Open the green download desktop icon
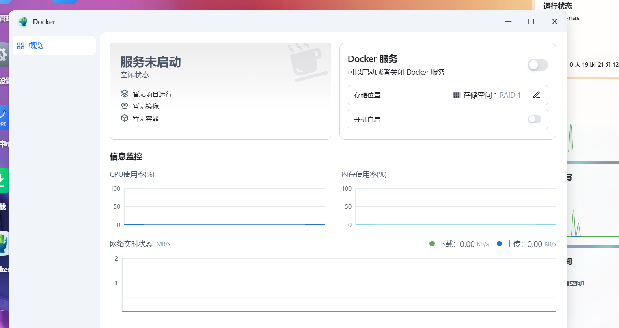 4,180
